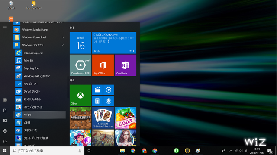Open the Calculator small tile

(97, 101)
